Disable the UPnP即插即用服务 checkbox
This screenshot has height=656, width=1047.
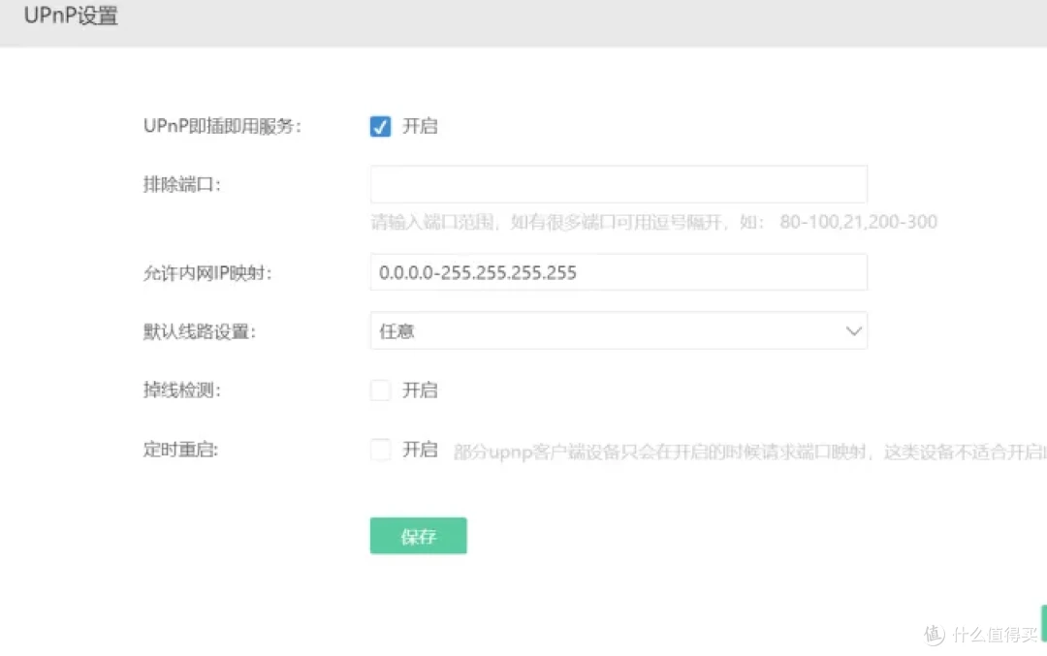380,127
